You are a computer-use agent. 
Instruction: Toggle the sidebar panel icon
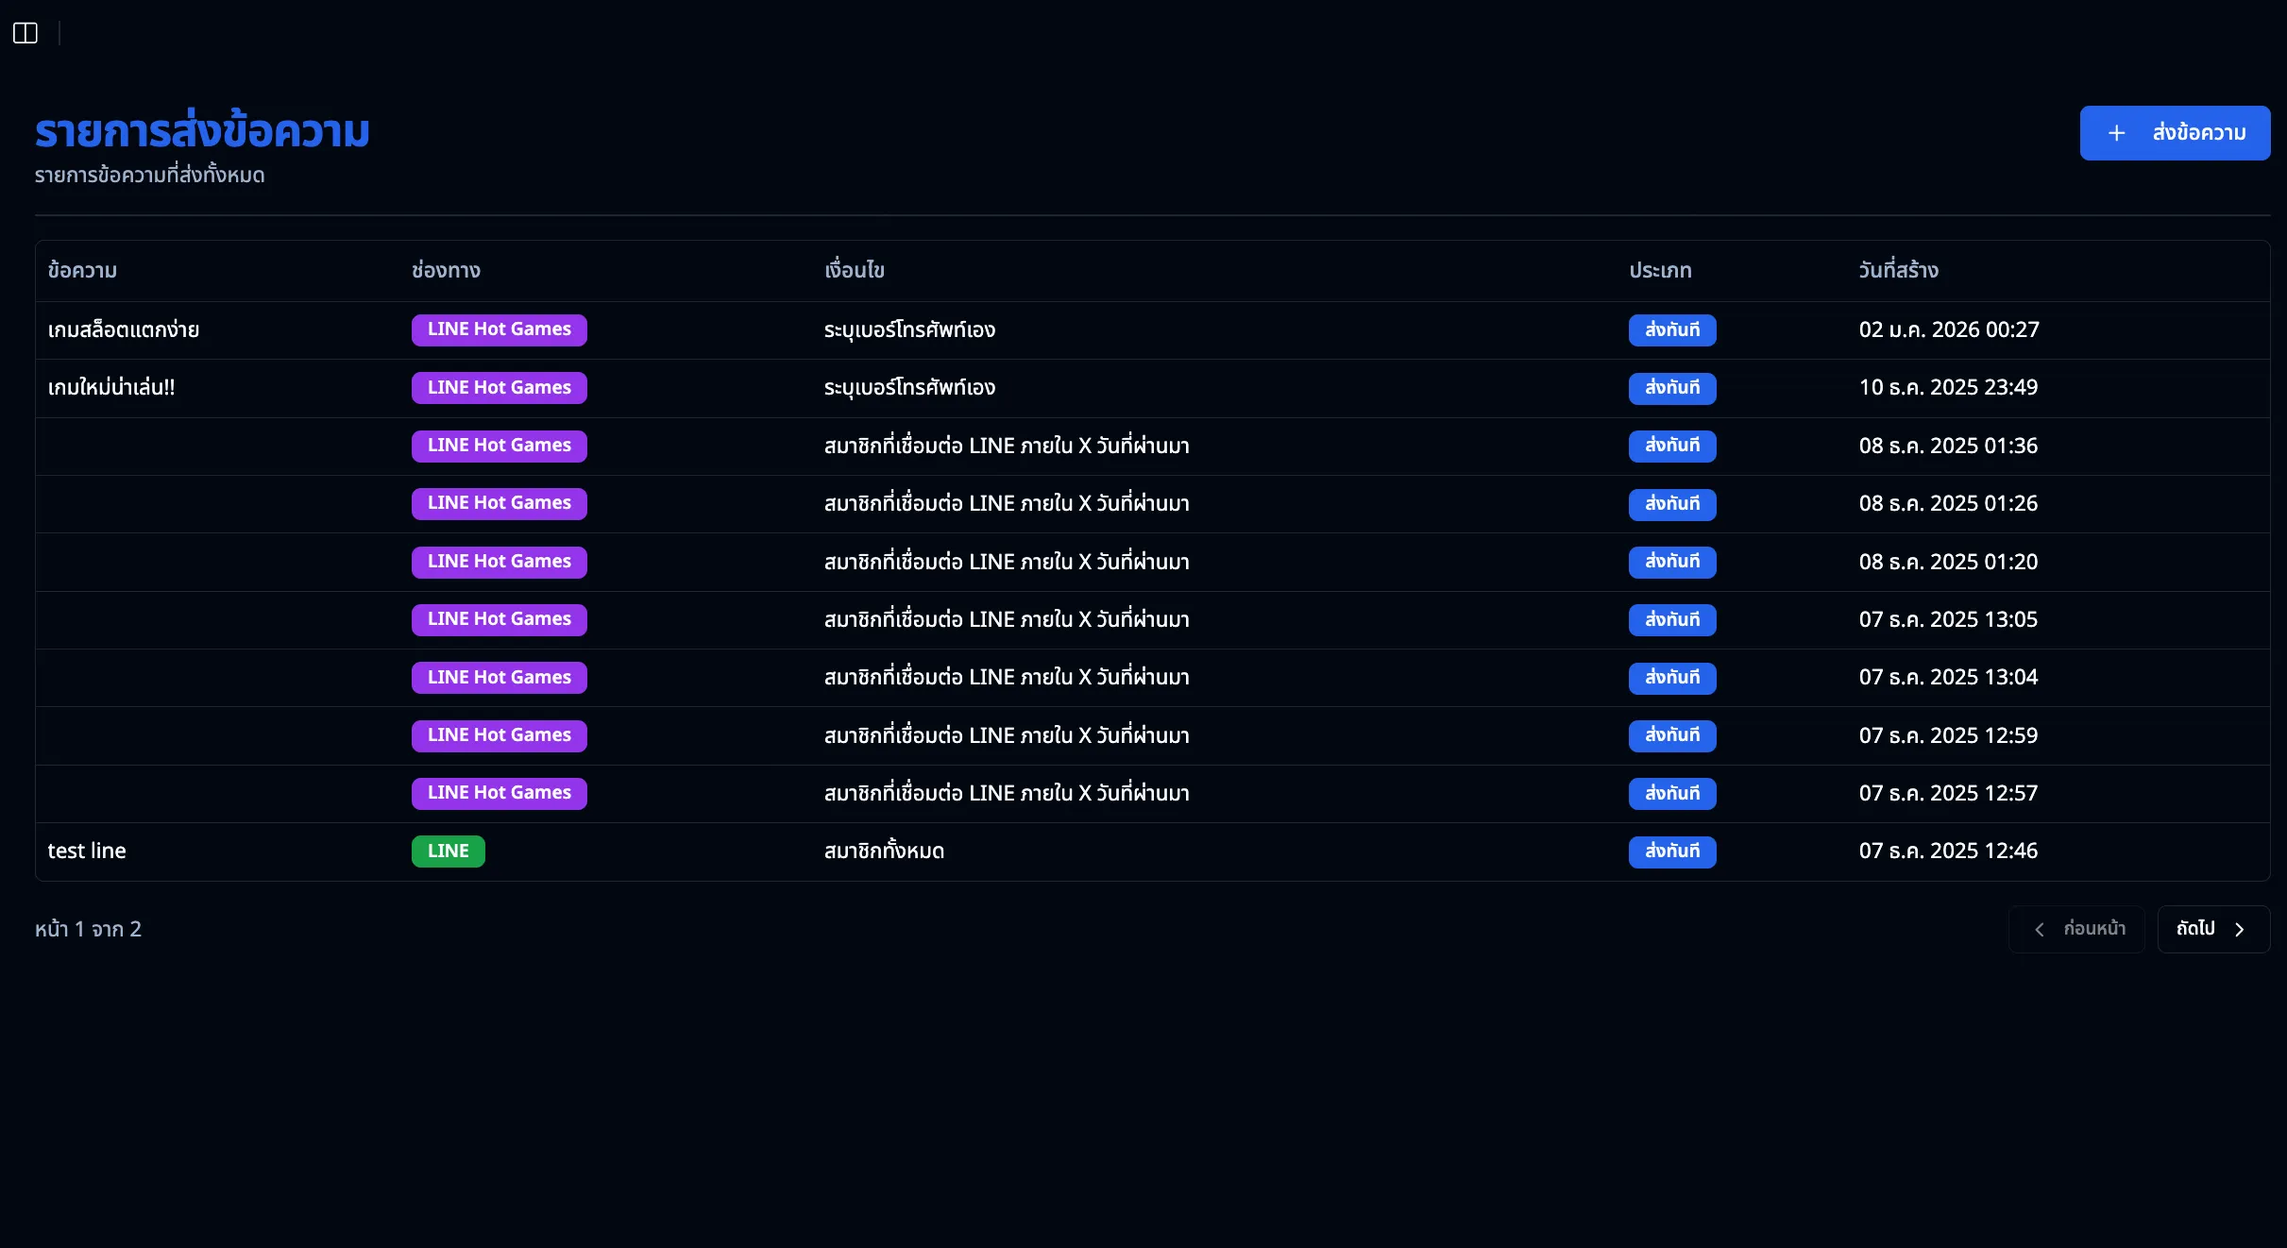click(x=25, y=33)
